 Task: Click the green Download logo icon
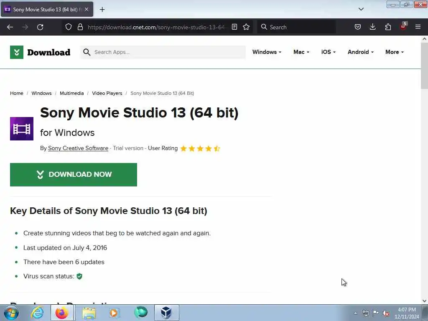point(17,52)
